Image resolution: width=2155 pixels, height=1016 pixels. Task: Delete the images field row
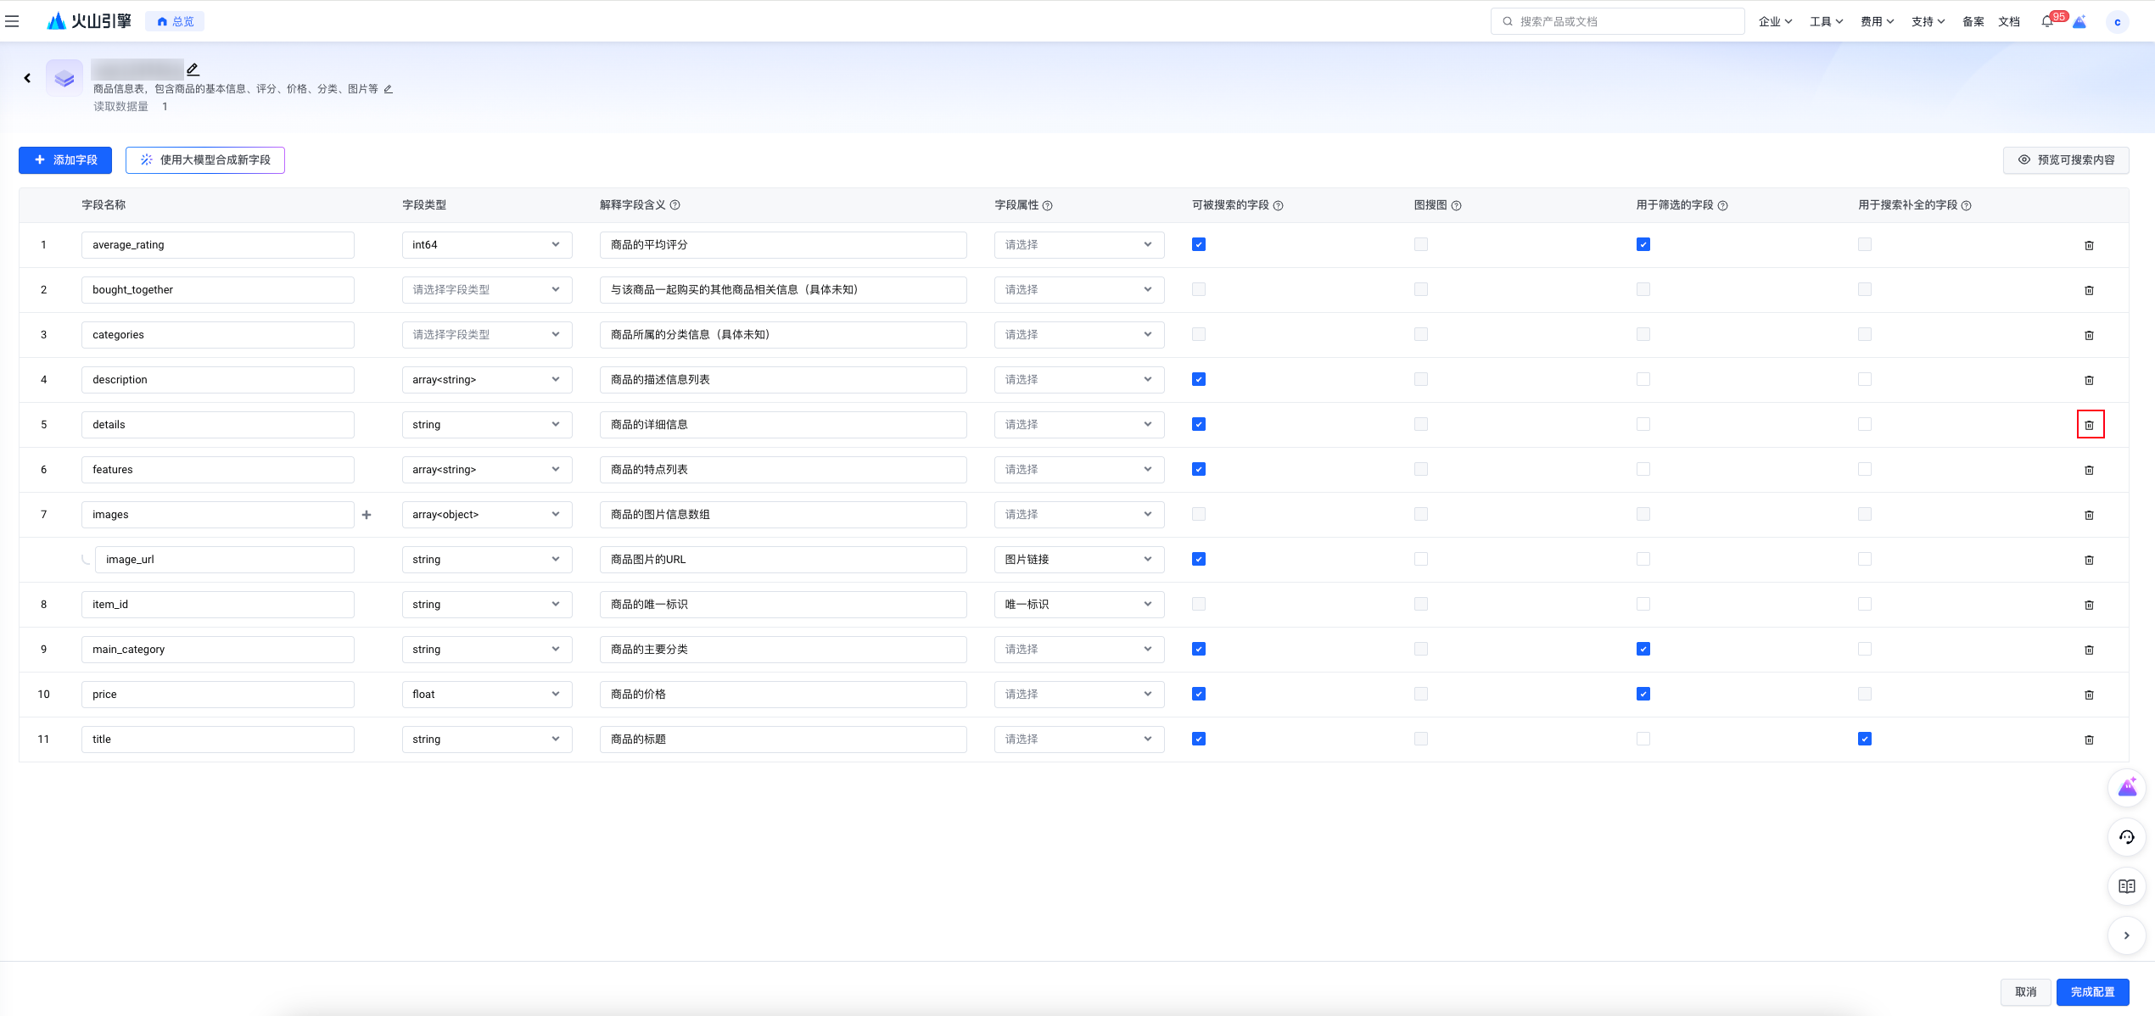[2090, 515]
